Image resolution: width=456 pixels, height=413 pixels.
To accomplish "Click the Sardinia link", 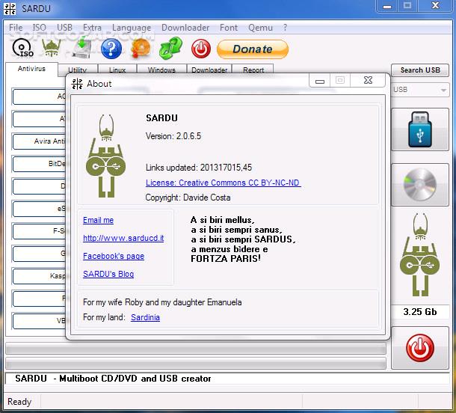I will click(145, 317).
